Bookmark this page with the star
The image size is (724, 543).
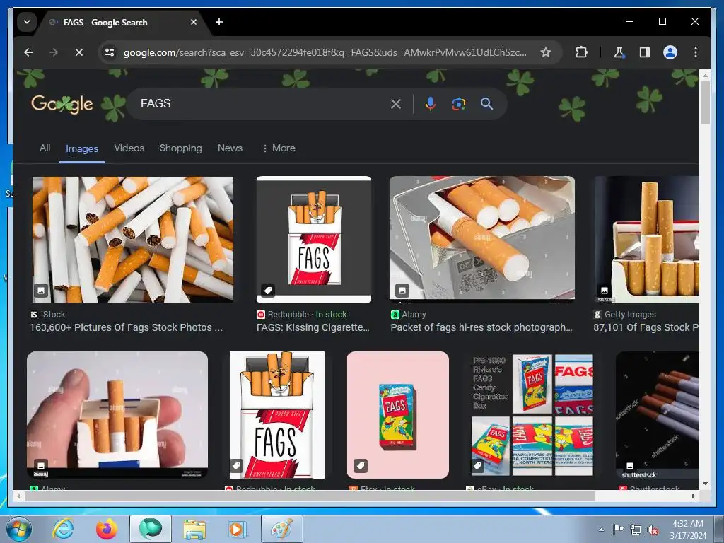coord(545,52)
